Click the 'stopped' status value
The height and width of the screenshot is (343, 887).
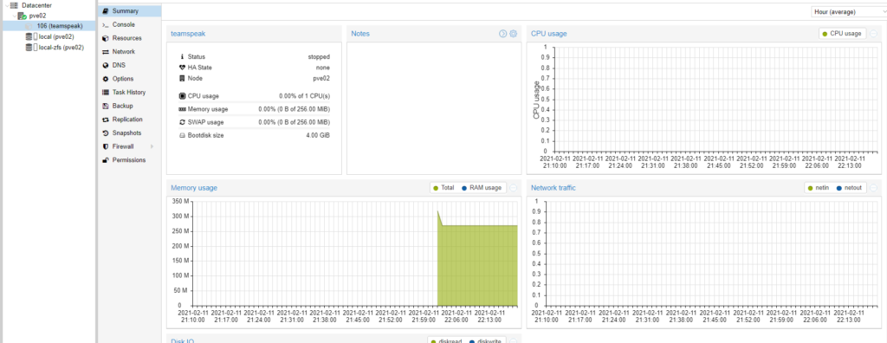(319, 56)
